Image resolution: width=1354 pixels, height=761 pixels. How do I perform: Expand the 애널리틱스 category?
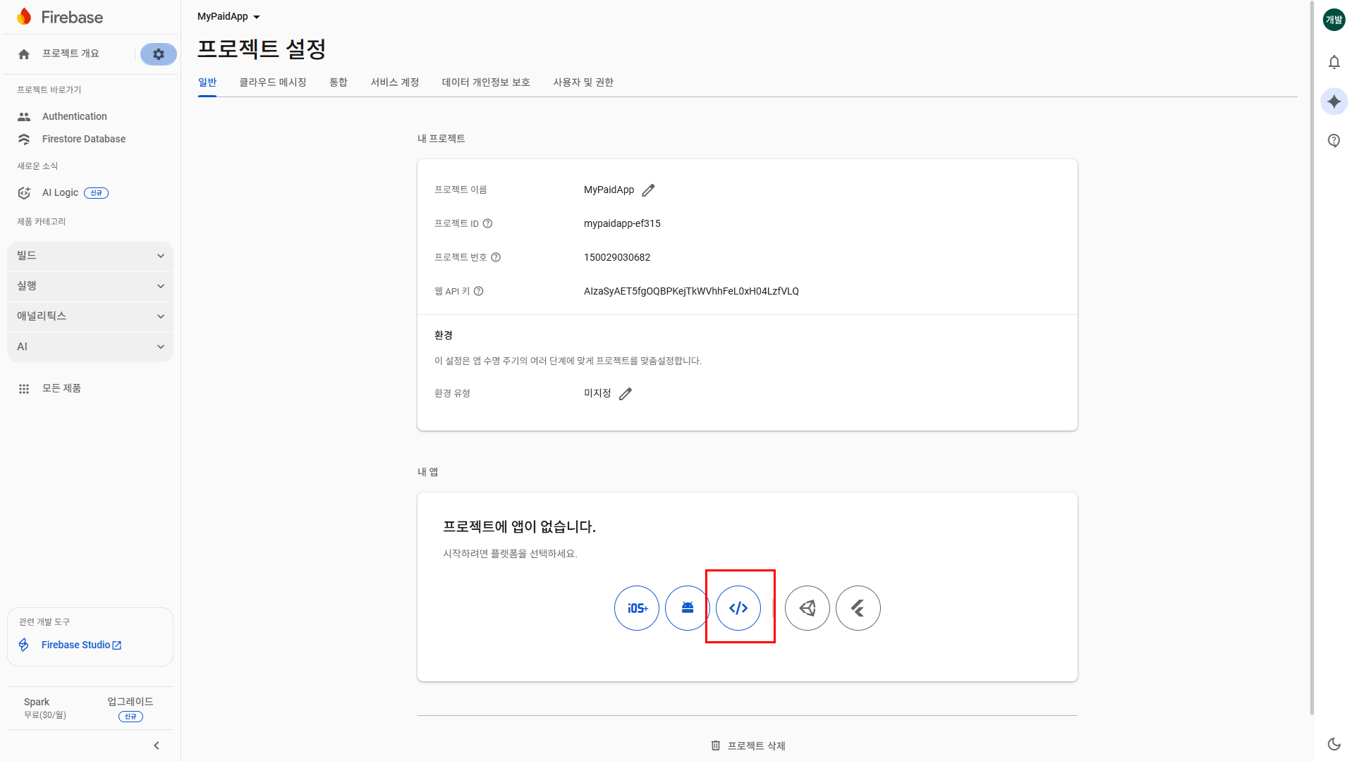coord(90,316)
